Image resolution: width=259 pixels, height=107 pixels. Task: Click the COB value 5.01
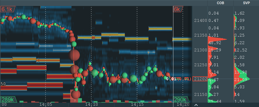[213, 65]
